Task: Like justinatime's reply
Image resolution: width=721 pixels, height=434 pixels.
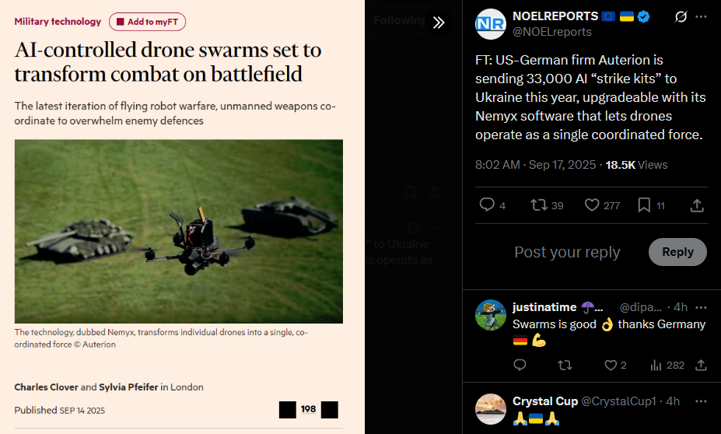Action: 611,365
